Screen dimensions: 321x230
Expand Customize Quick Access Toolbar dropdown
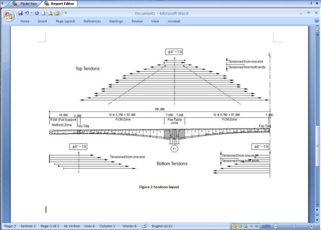[65, 13]
